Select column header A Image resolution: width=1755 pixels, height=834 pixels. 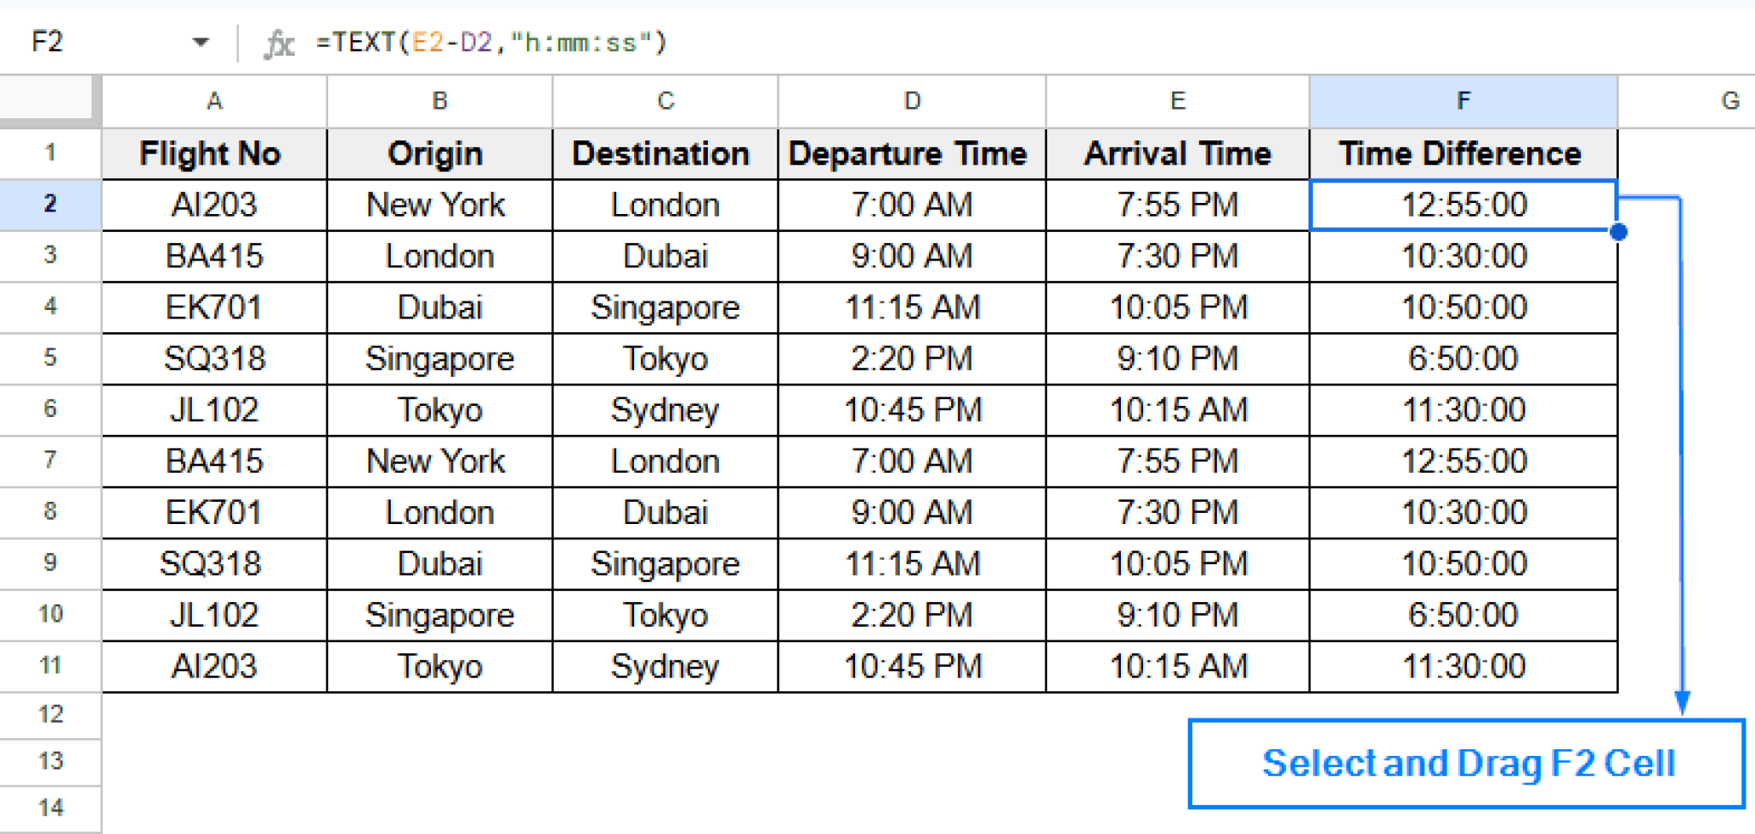213,100
